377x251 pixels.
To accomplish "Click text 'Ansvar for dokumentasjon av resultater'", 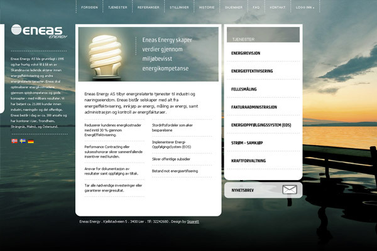I will pos(111,171).
